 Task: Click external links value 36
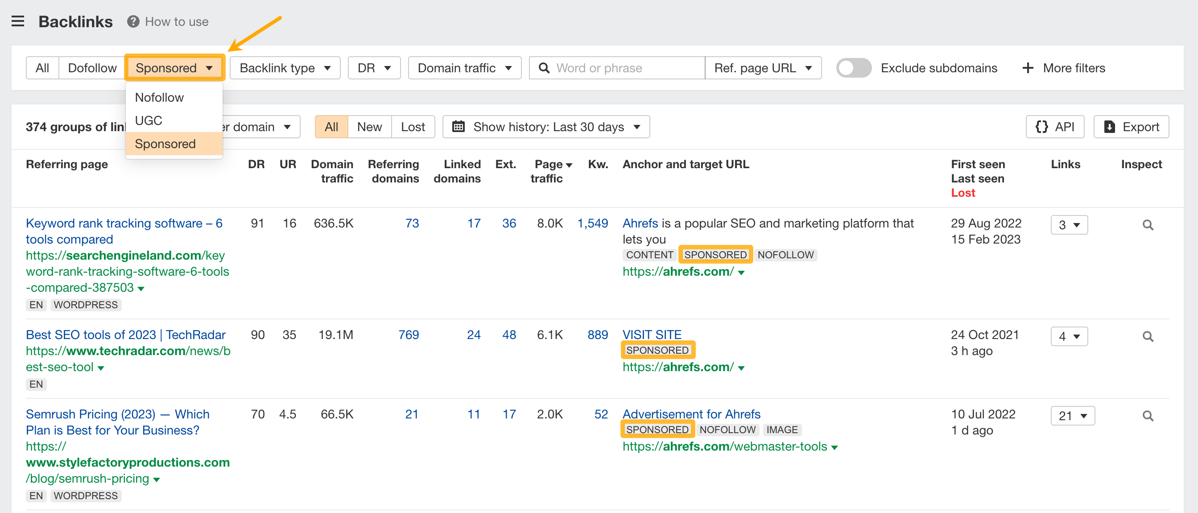[x=509, y=223]
